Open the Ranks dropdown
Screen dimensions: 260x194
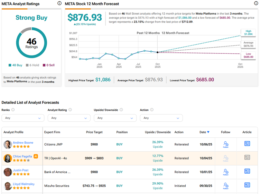coord(23,118)
